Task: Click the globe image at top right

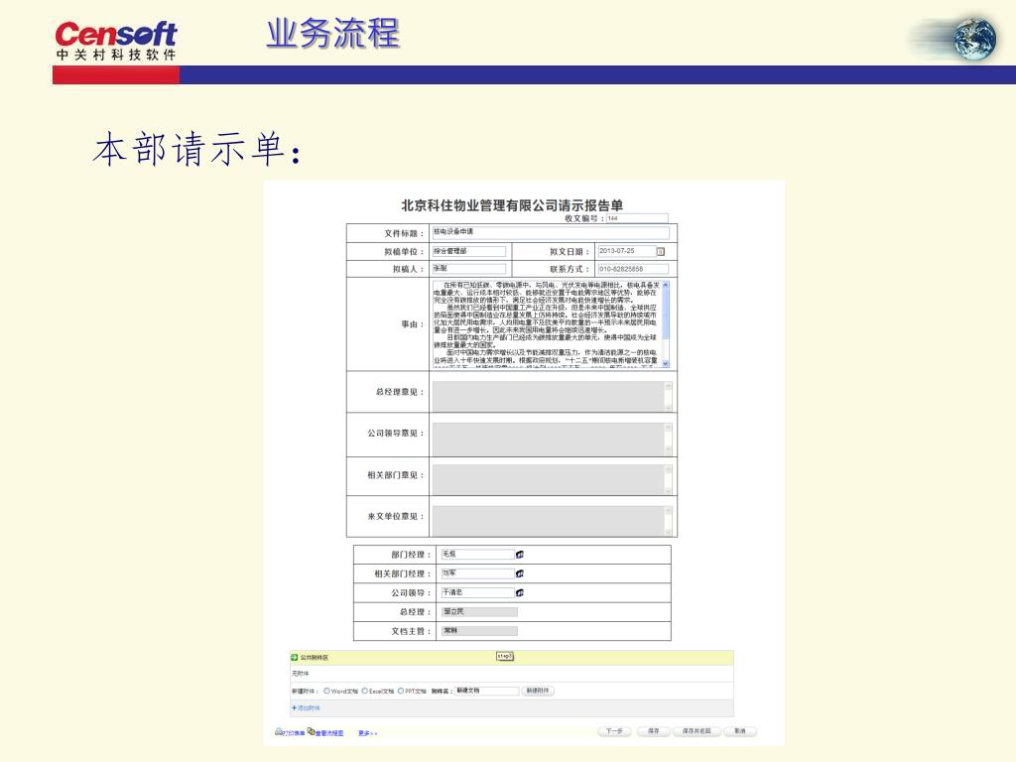Action: point(974,40)
